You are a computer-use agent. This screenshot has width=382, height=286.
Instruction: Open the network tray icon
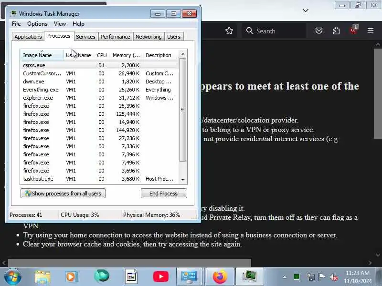point(310,277)
